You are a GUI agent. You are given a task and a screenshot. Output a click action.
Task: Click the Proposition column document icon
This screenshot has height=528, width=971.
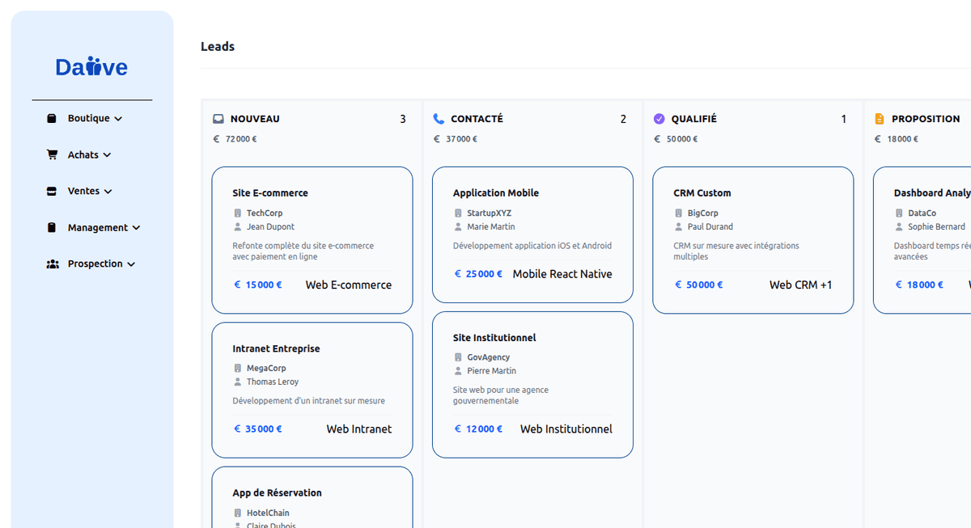point(880,119)
